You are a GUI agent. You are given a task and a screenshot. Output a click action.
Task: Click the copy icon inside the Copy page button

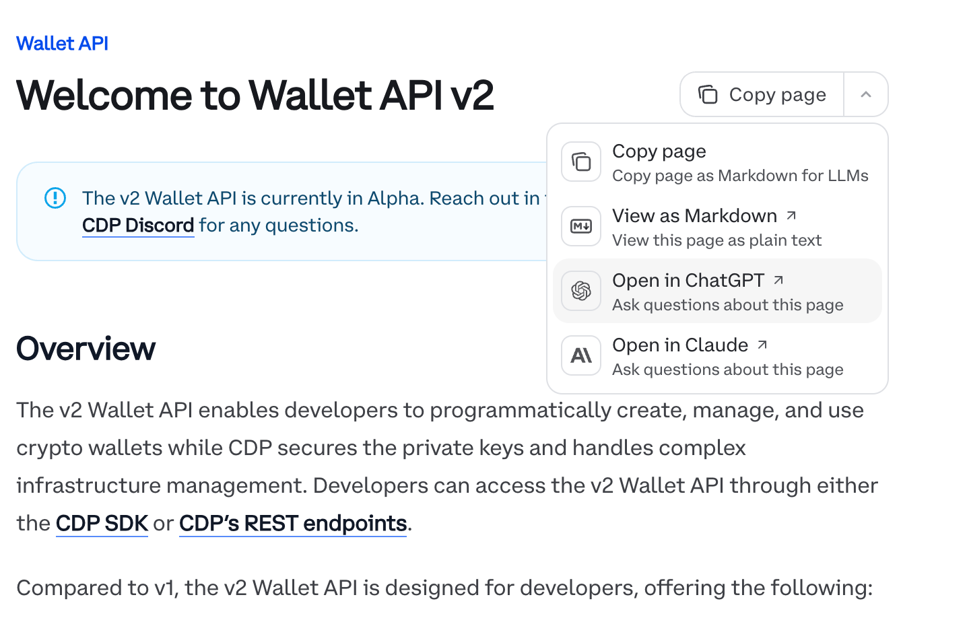tap(708, 95)
